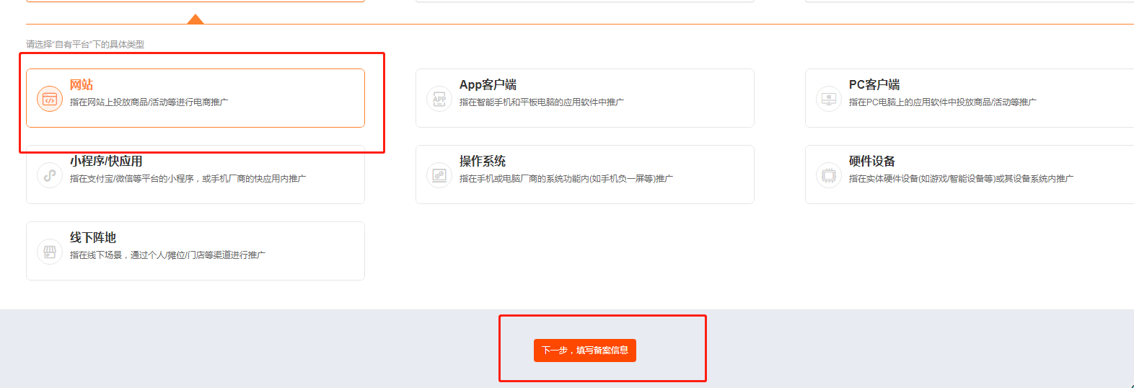This screenshot has height=388, width=1134.
Task: Click the 指在智能手机和平板电脑 description line
Action: coord(541,102)
